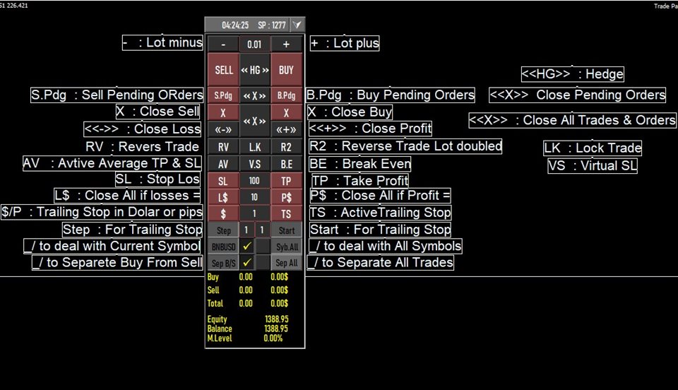
Task: Set break even with B.E button
Action: pos(286,164)
